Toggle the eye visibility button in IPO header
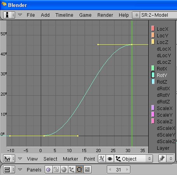The image size is (177, 175). [x=110, y=159]
